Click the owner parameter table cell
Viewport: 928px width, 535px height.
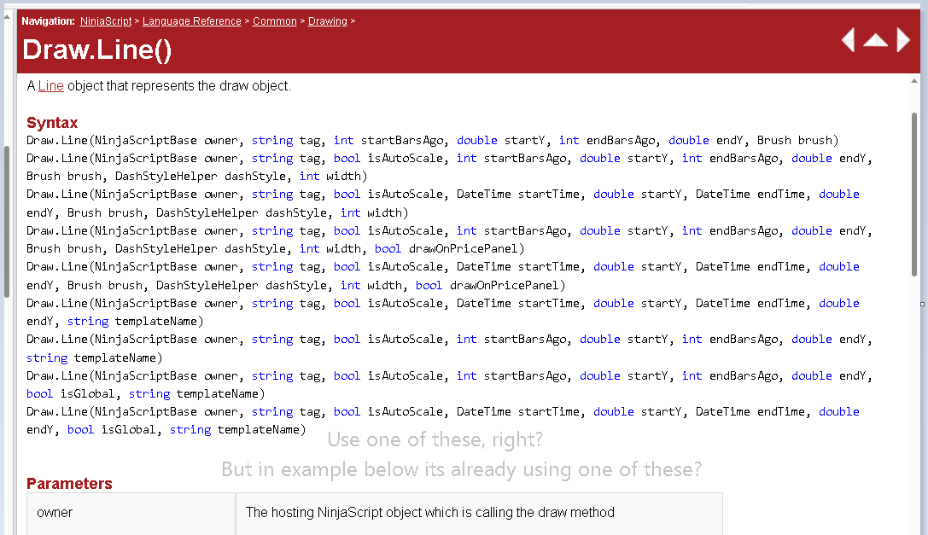coord(131,514)
